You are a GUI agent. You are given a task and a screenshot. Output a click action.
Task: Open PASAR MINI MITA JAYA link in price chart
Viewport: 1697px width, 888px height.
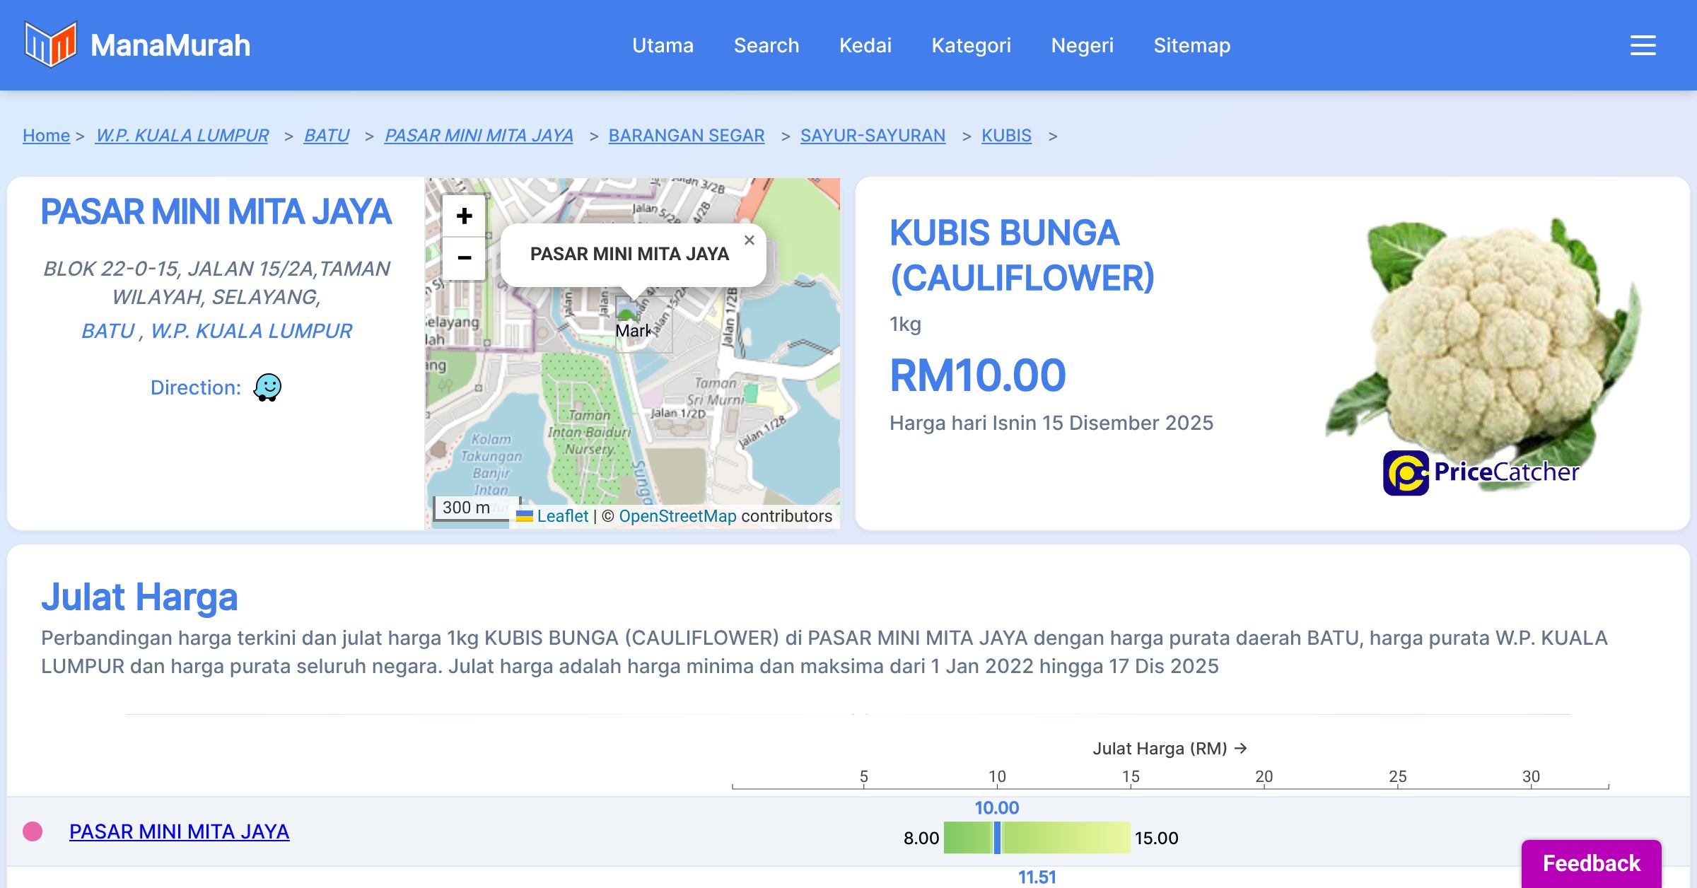[179, 831]
